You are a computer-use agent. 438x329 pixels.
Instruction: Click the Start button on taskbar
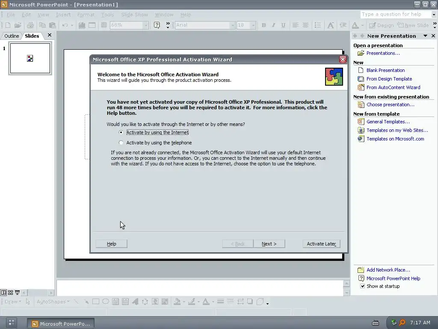[12, 323]
